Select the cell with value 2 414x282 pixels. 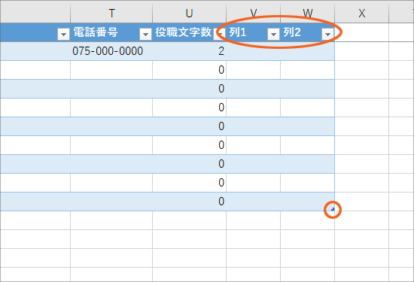click(189, 51)
